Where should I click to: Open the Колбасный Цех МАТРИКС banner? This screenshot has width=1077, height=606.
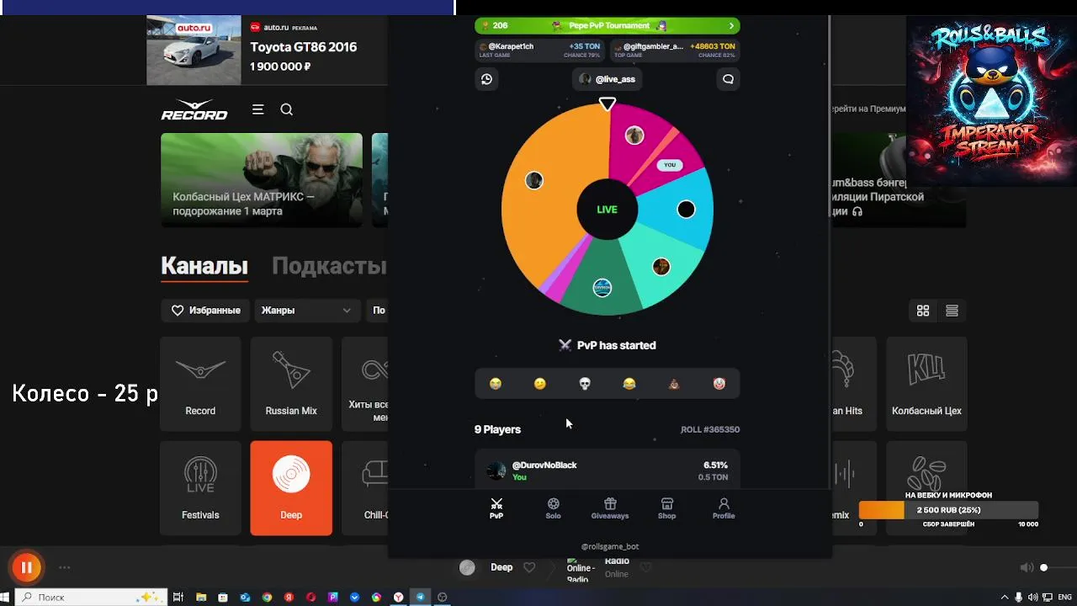pyautogui.click(x=262, y=180)
